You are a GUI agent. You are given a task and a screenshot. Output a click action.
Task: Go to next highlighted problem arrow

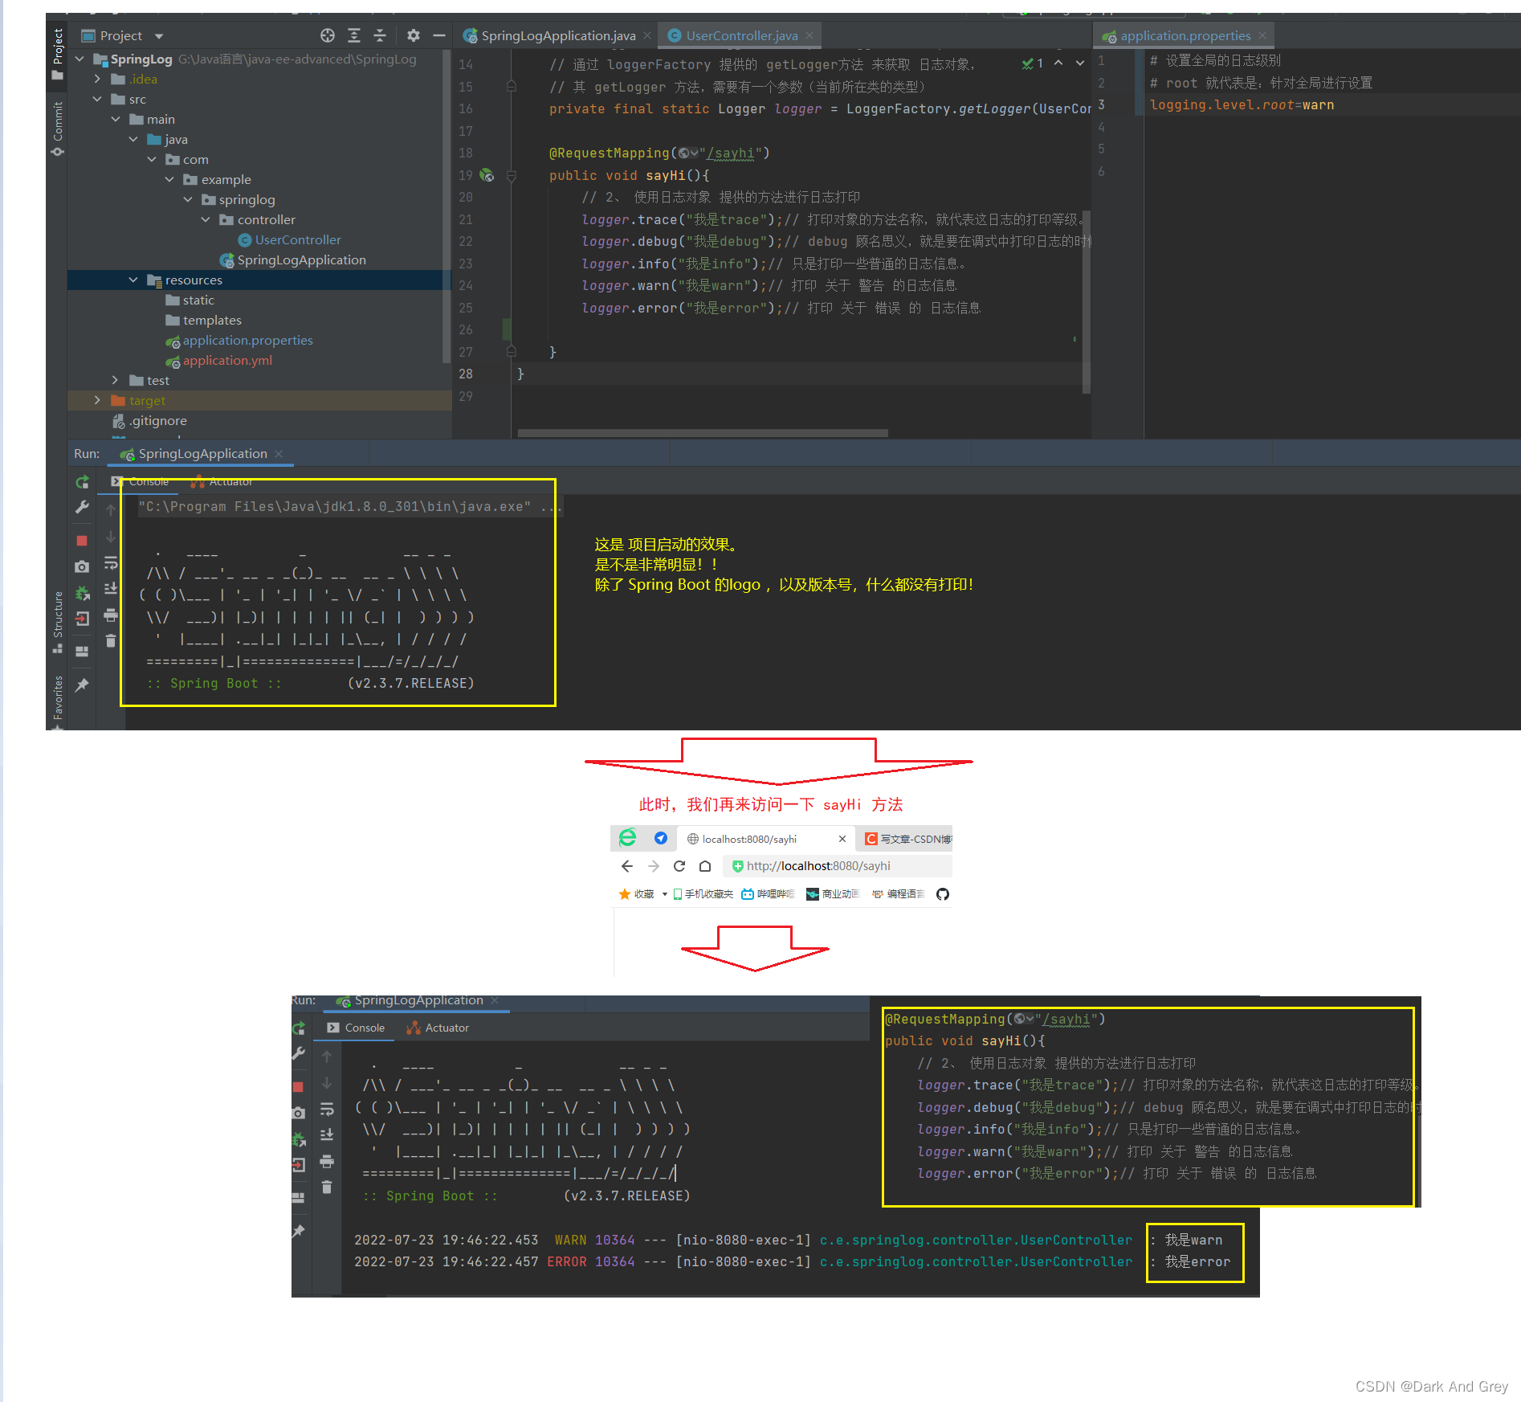(1080, 63)
